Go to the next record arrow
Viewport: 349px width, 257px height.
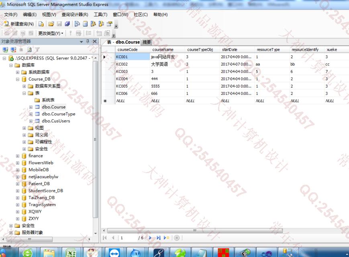150,238
